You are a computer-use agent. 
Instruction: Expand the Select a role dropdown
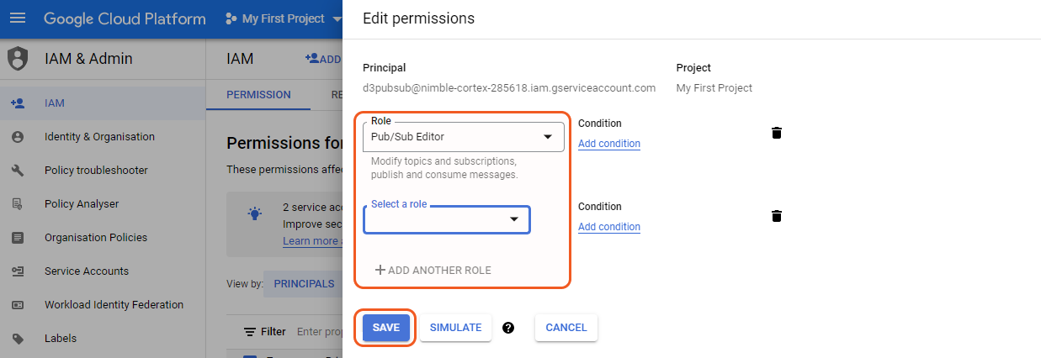[x=447, y=219]
